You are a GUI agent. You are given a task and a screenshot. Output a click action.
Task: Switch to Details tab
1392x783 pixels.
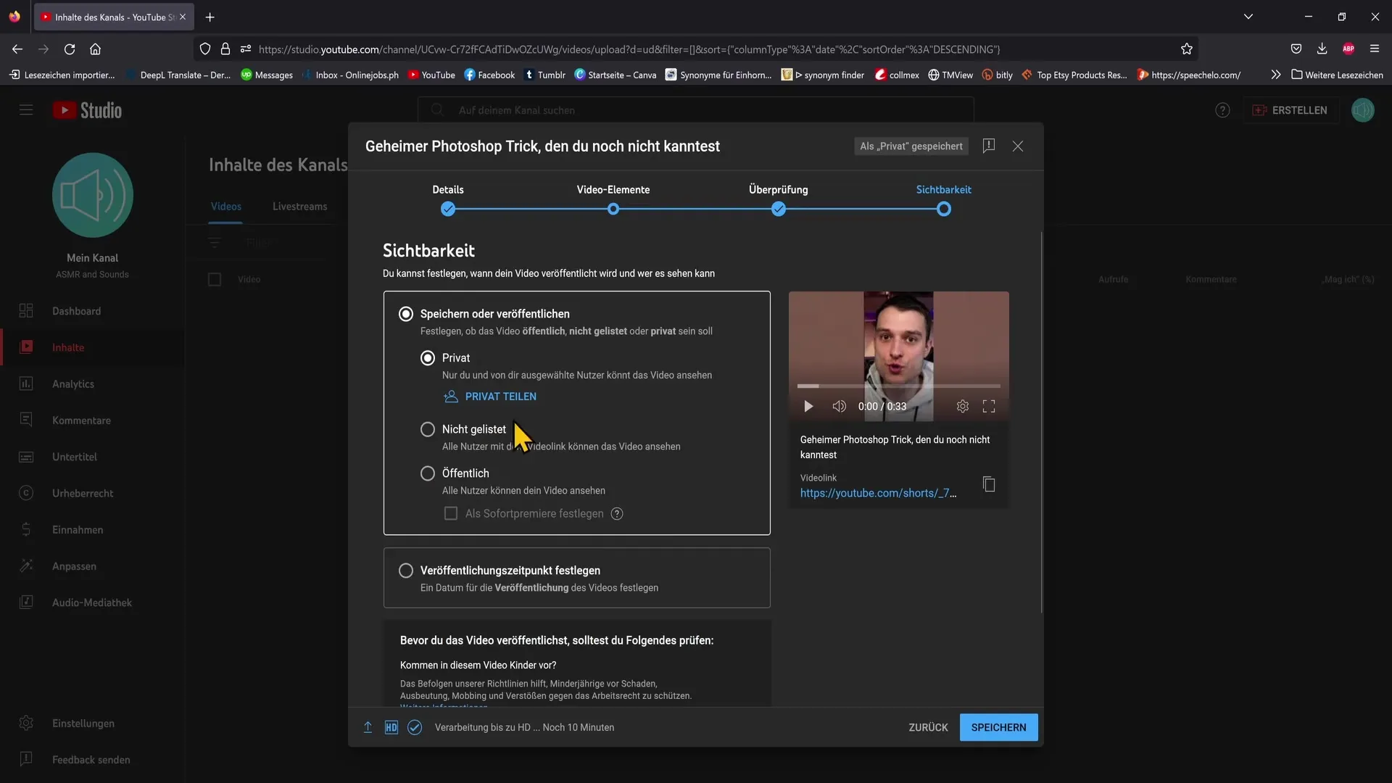click(447, 190)
